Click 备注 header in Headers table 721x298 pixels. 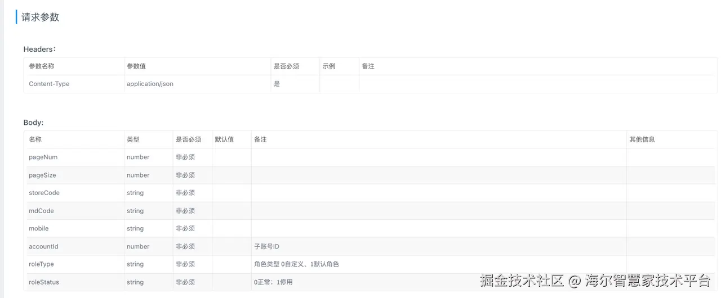pyautogui.click(x=368, y=66)
